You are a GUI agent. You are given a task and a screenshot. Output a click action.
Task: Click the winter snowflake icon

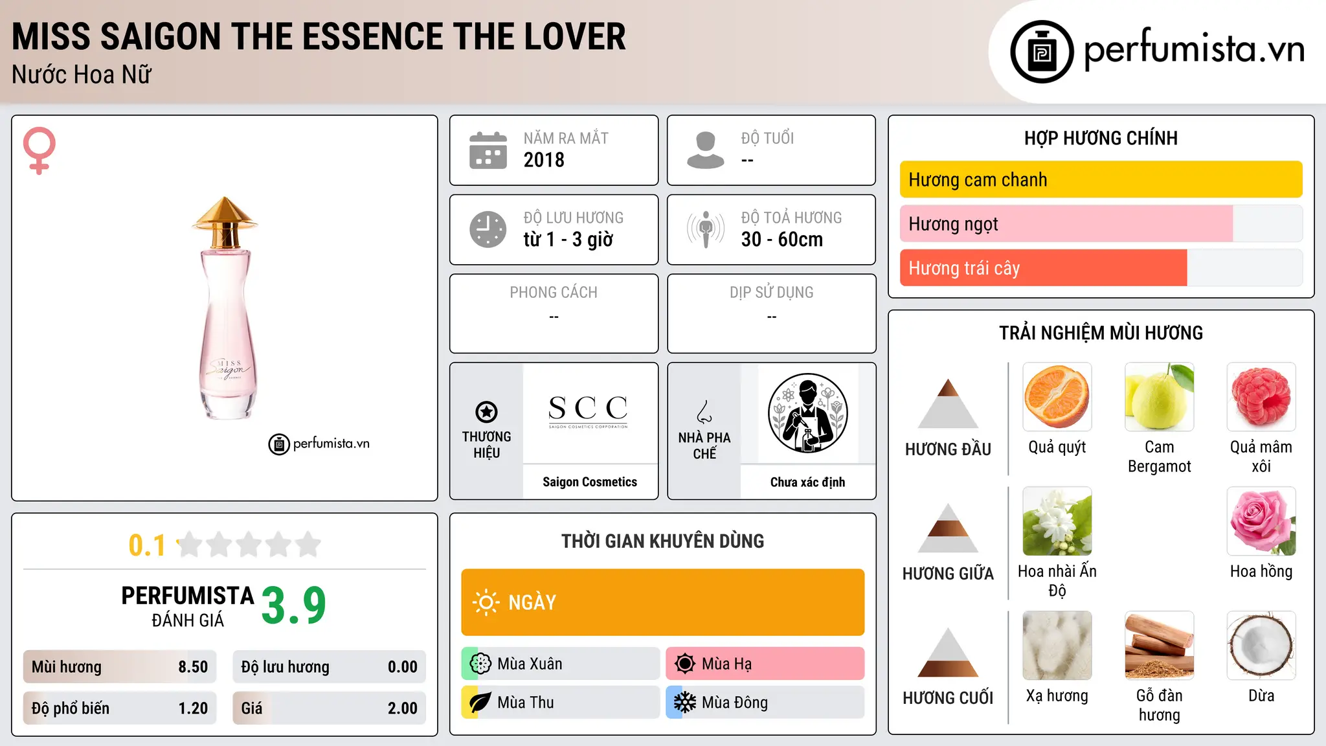[x=685, y=703]
